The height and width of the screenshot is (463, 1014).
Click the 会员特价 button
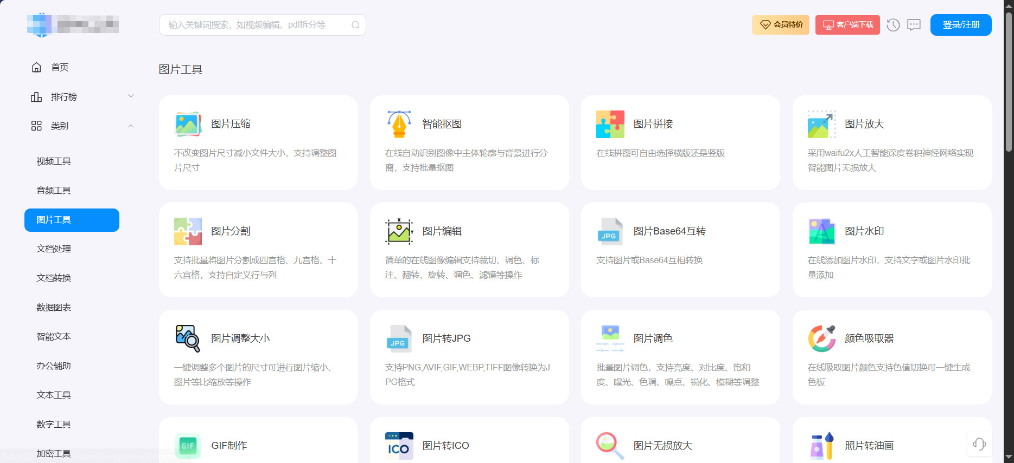point(781,25)
